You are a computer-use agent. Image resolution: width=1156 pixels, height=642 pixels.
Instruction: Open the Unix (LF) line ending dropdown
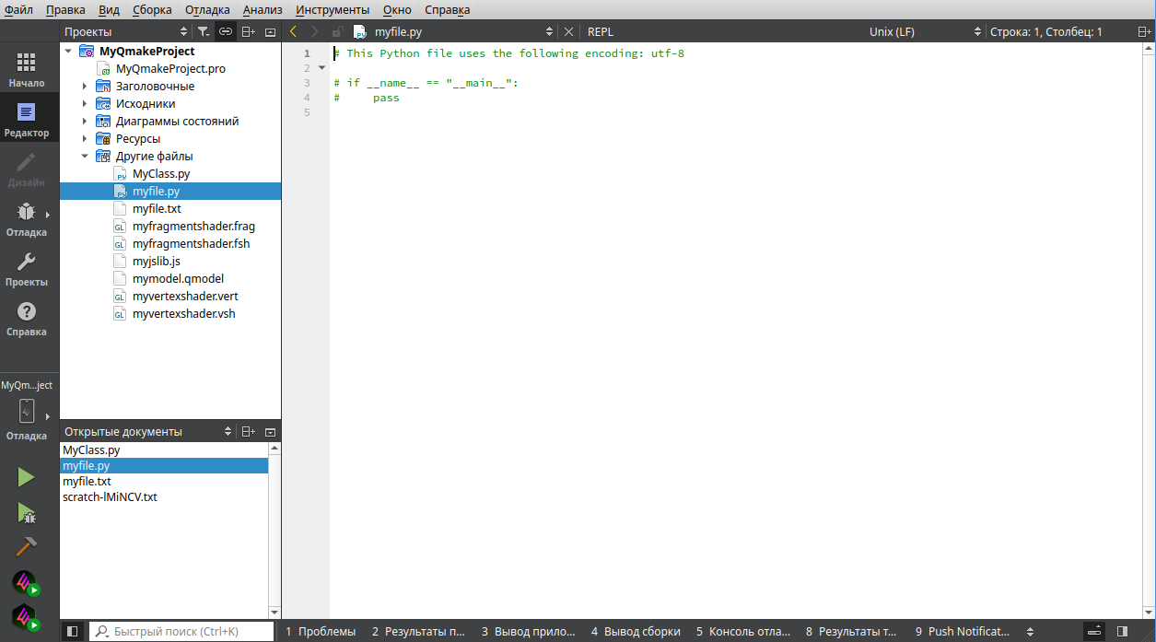point(925,31)
